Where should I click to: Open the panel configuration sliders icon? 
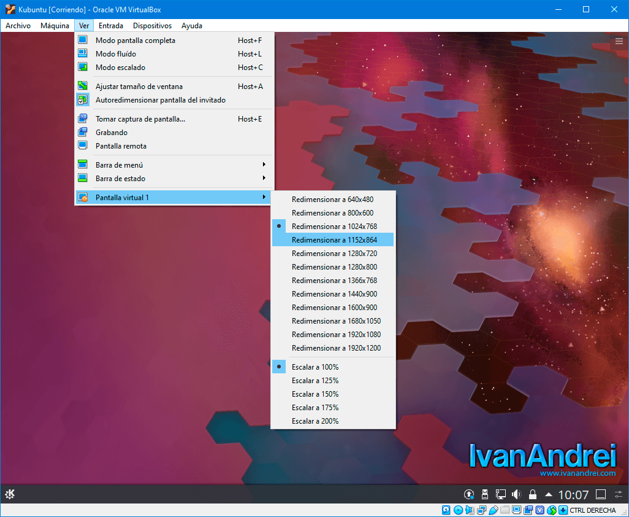coord(619,494)
